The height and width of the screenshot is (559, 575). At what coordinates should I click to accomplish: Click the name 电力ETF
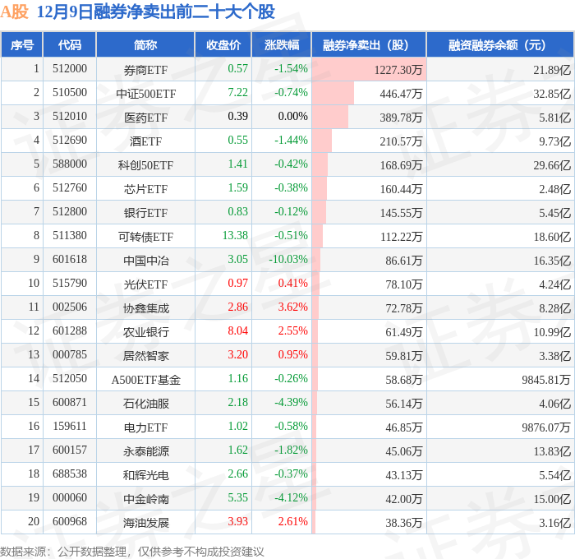click(145, 427)
